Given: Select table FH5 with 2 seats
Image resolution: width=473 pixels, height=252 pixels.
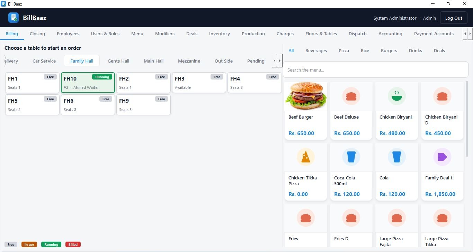Looking at the screenshot, I should coord(32,105).
